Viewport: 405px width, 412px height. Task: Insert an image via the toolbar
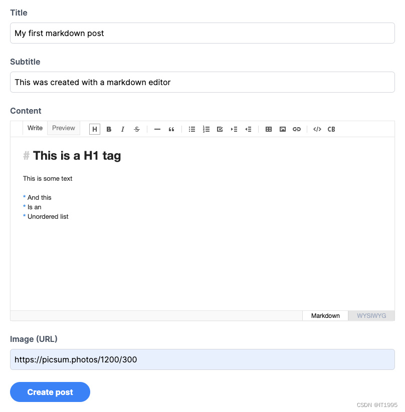[283, 129]
